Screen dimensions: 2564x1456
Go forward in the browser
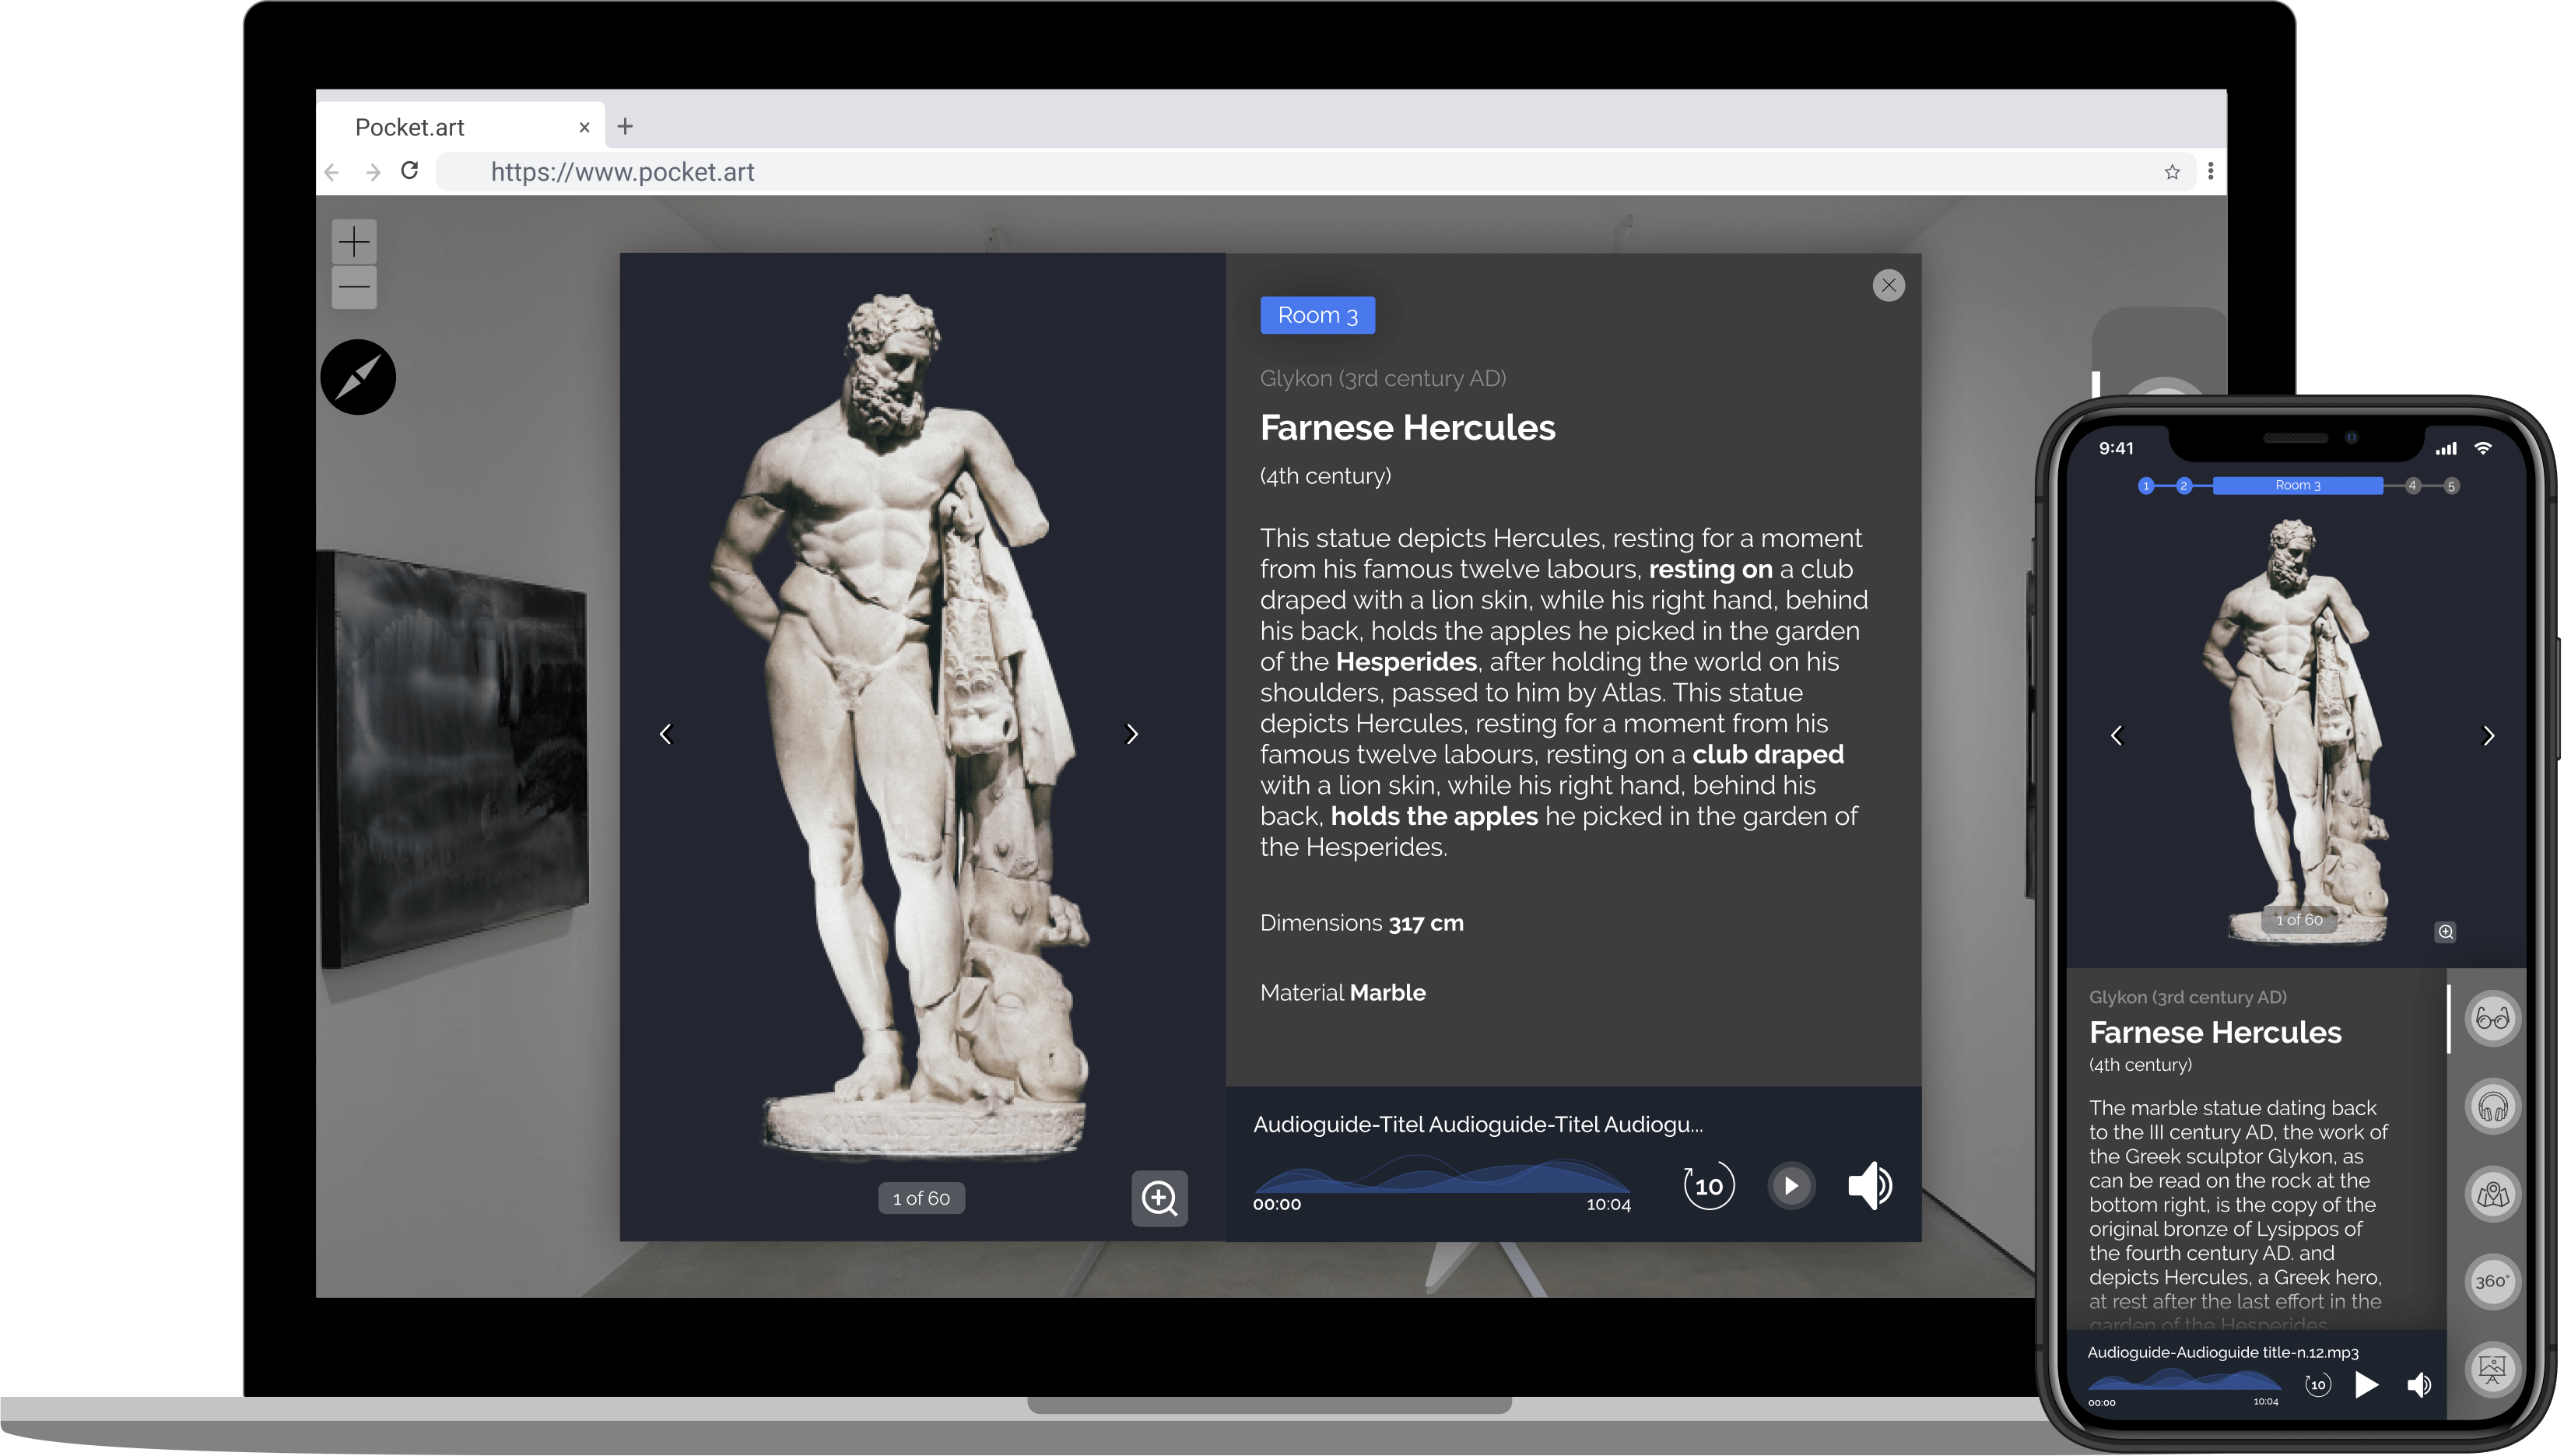373,172
